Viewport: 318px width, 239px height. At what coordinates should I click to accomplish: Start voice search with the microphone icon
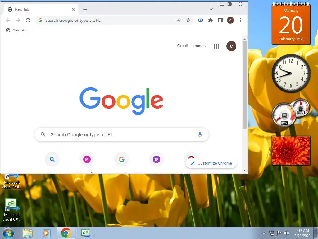click(x=200, y=134)
